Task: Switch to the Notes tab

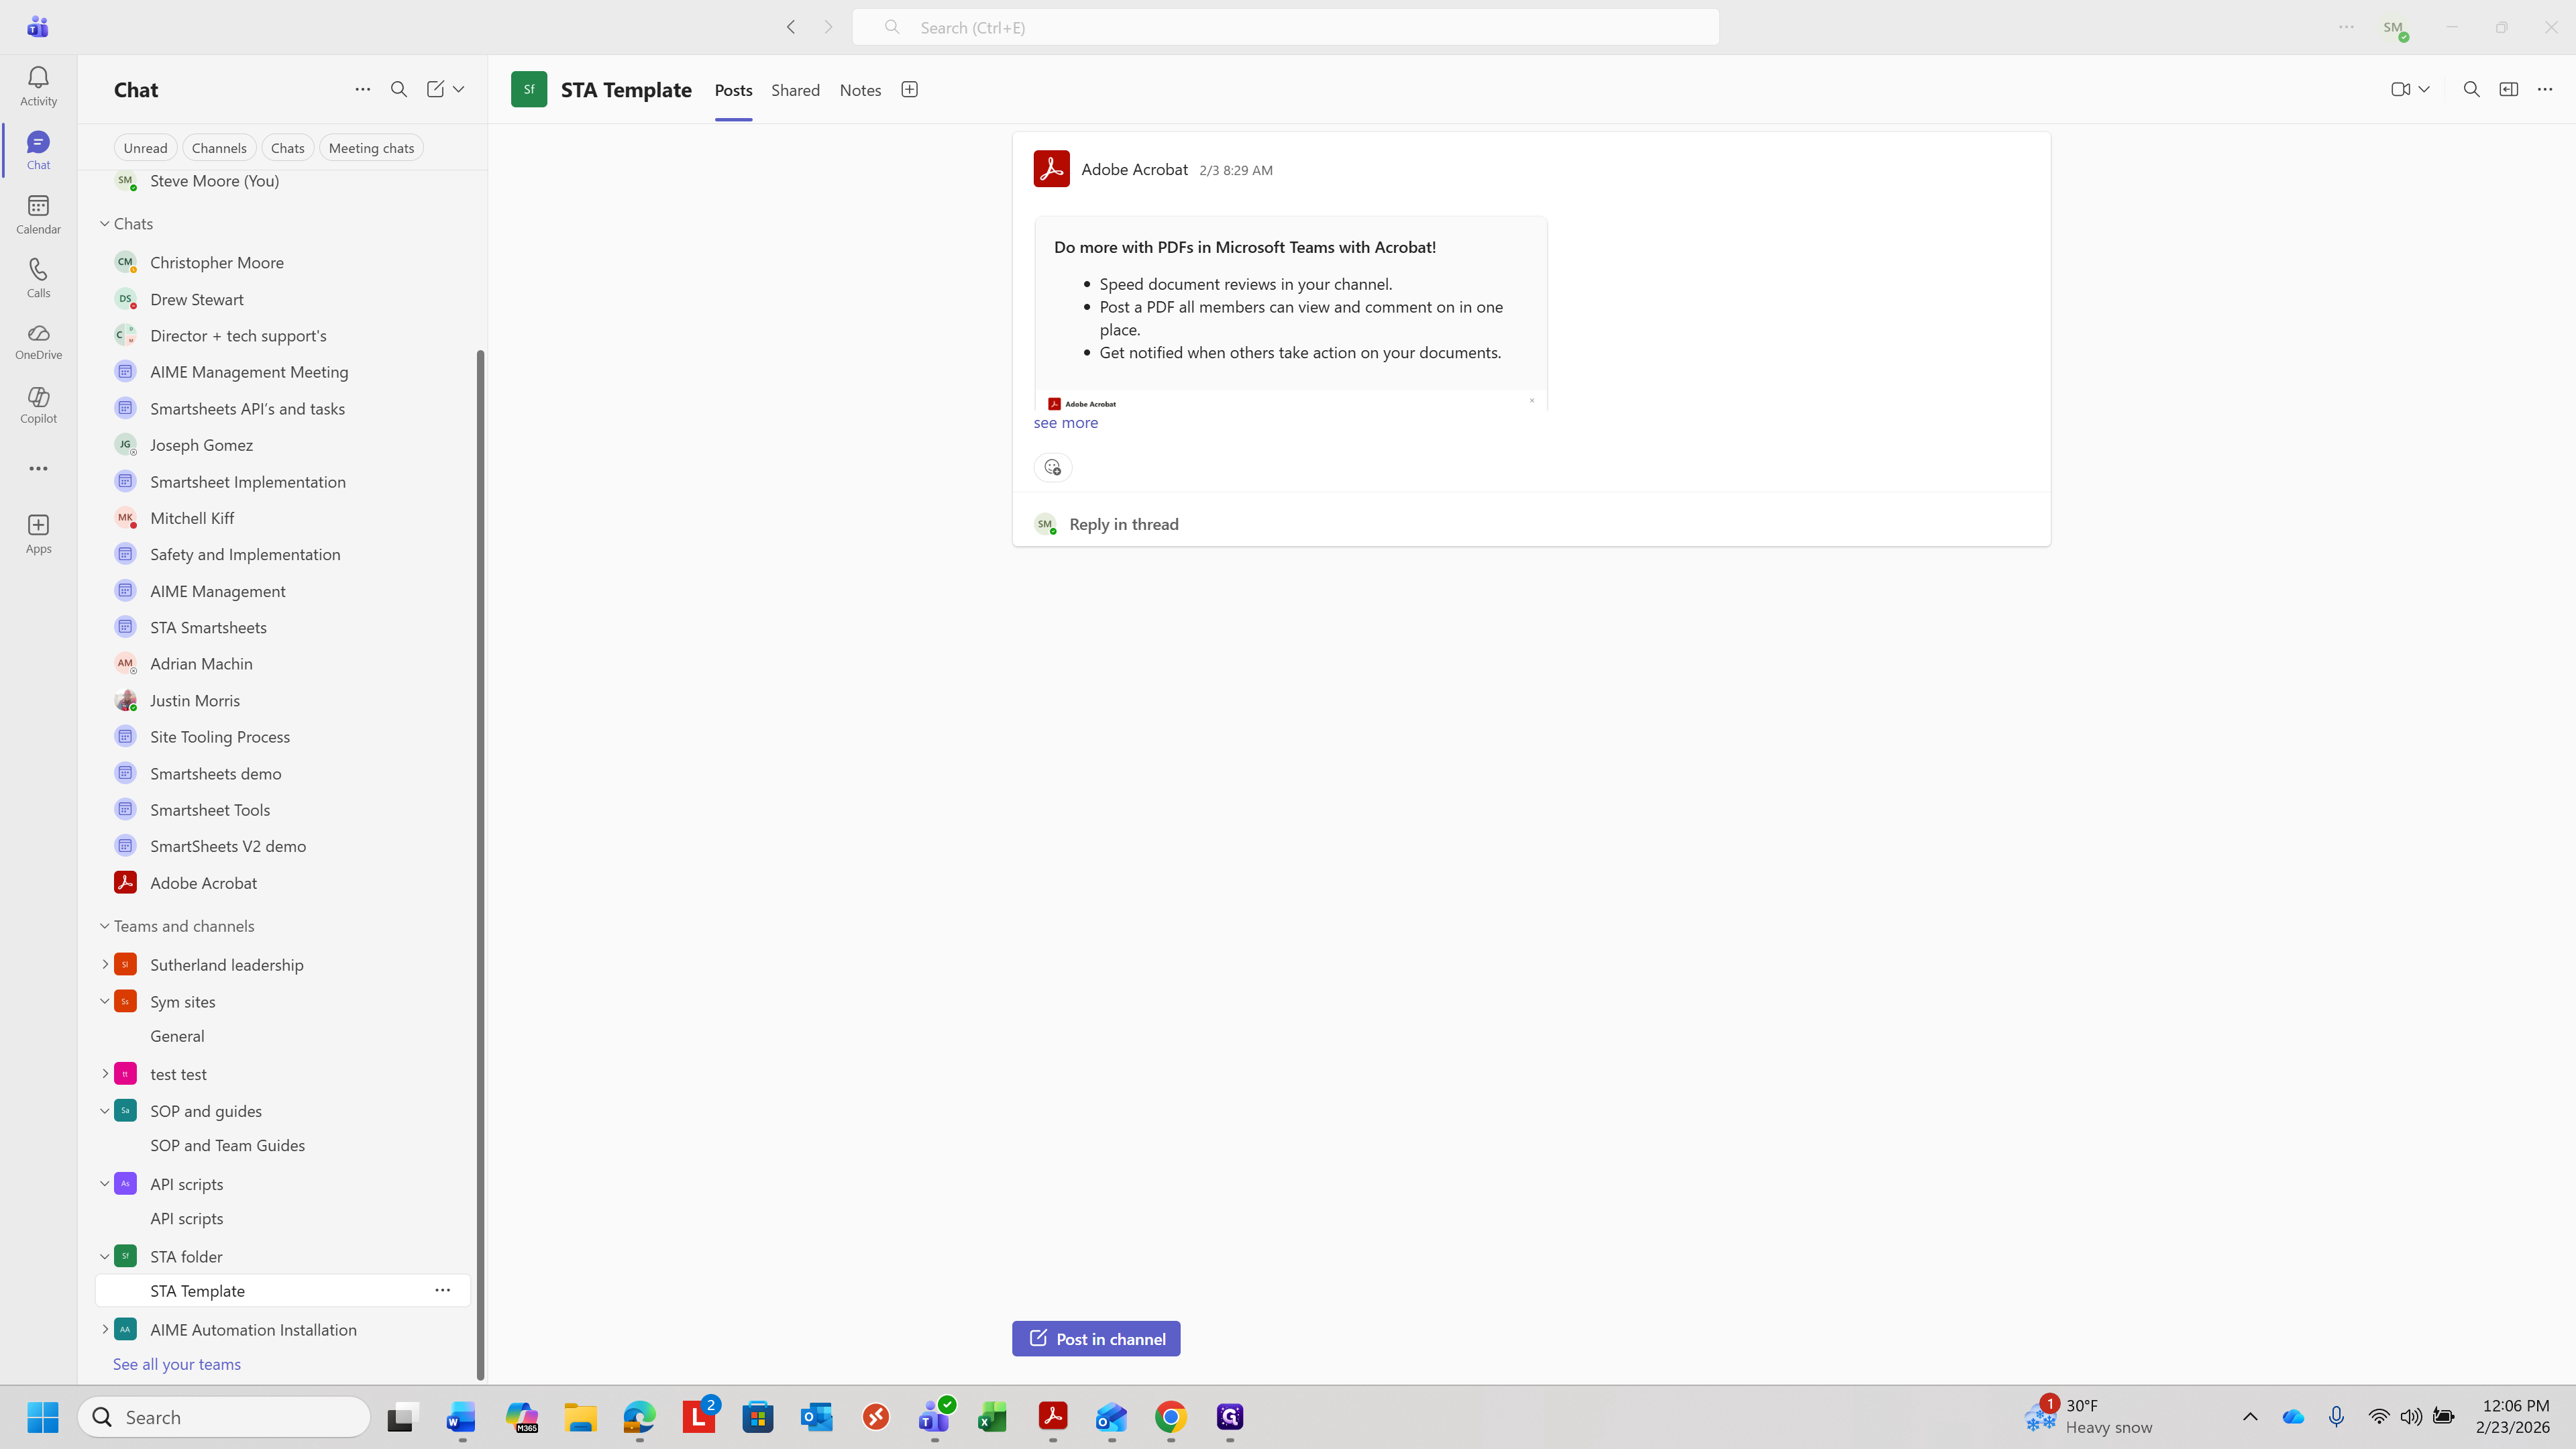Action: [860, 90]
